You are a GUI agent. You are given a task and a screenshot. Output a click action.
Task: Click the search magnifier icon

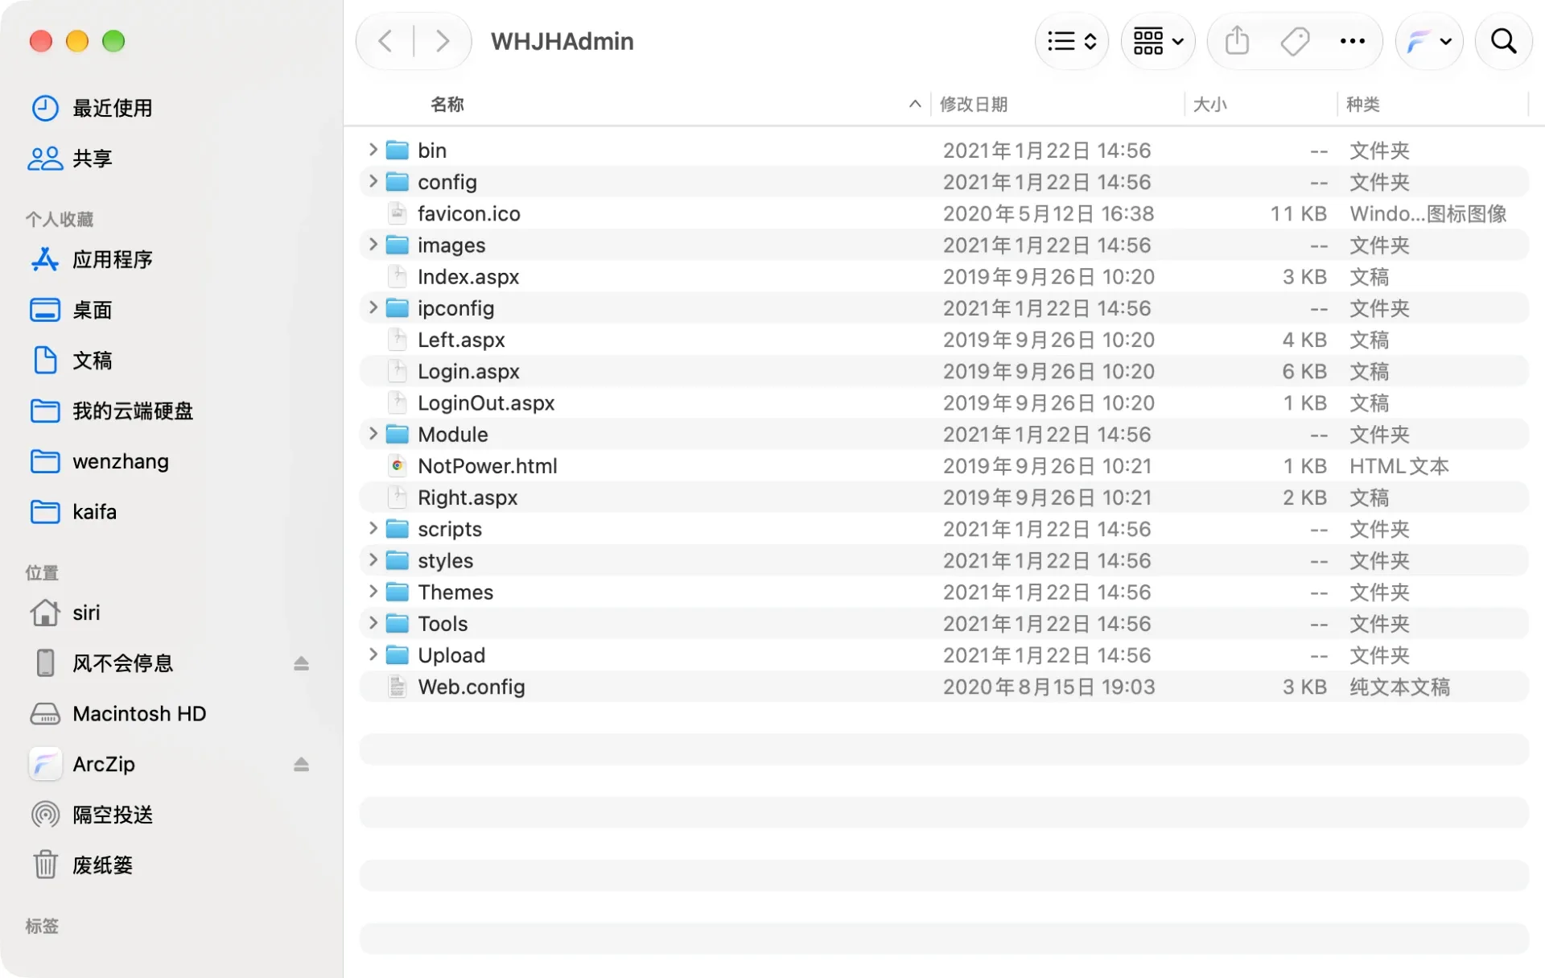[x=1503, y=41]
